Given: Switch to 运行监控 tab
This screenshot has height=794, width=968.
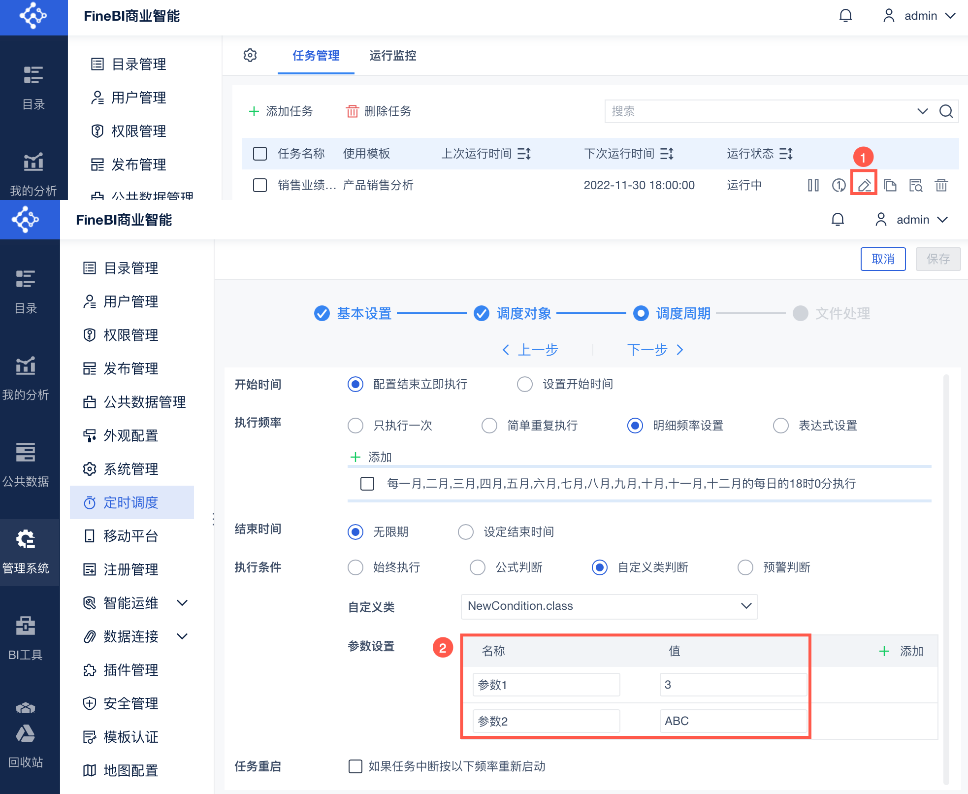Looking at the screenshot, I should click(392, 56).
